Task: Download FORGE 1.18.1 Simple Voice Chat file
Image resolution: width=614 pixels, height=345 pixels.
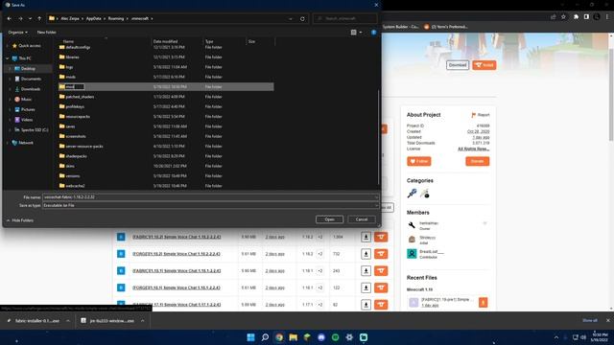Action: [366, 287]
